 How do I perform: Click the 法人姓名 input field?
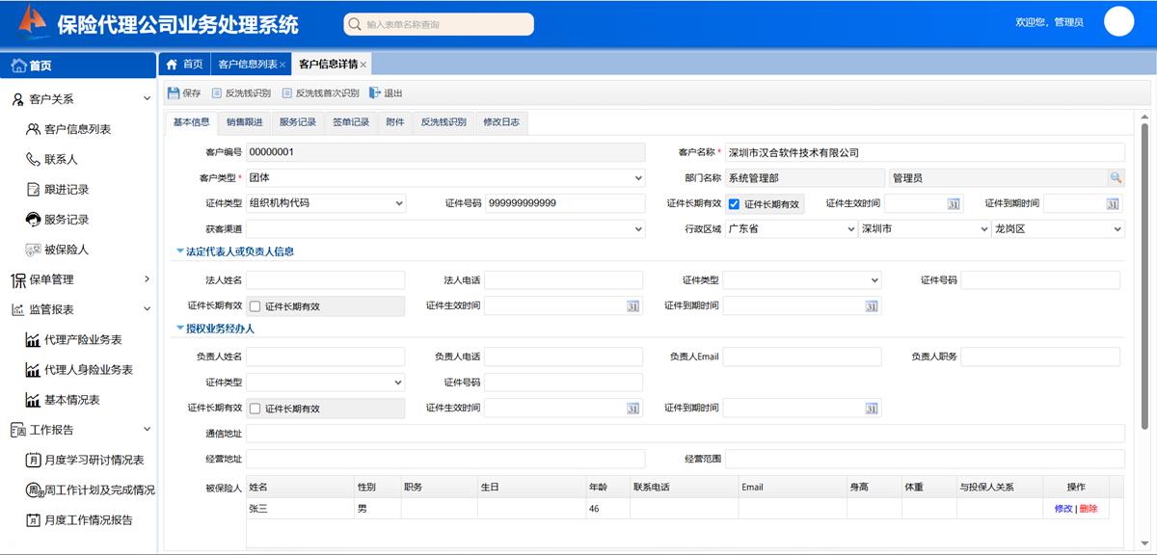pyautogui.click(x=326, y=280)
